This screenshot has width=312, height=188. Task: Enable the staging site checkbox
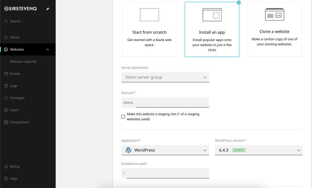point(123,117)
